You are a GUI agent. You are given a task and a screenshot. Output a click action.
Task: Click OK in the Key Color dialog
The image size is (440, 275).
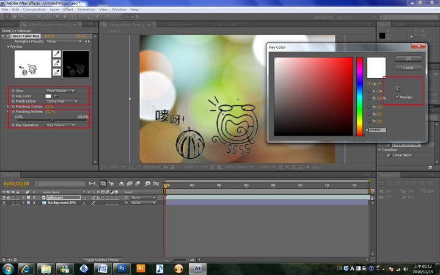coord(408,59)
